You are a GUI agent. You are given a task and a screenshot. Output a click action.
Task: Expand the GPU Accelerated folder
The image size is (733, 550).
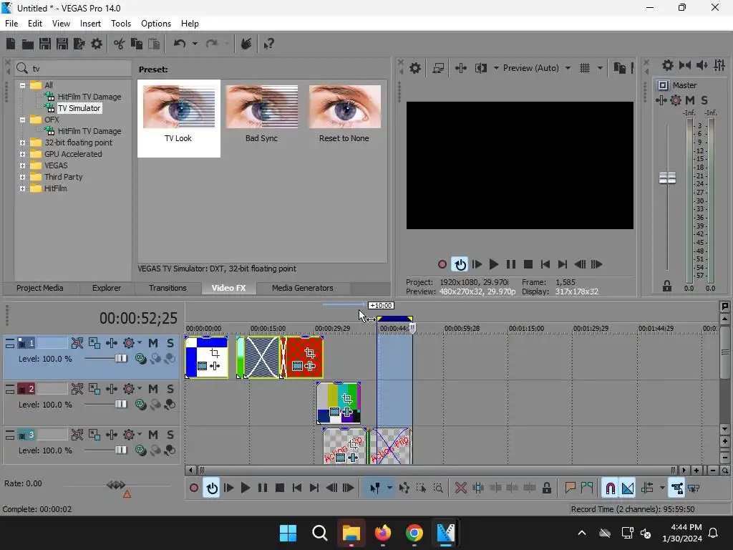click(x=22, y=154)
